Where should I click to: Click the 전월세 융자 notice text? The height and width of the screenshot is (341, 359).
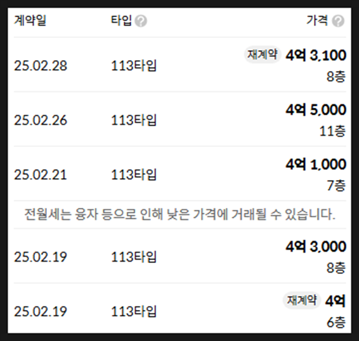[180, 215]
